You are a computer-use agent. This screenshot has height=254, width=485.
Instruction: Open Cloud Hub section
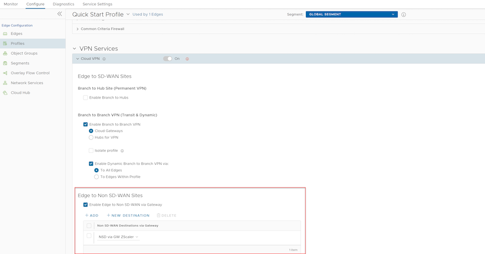click(x=20, y=93)
